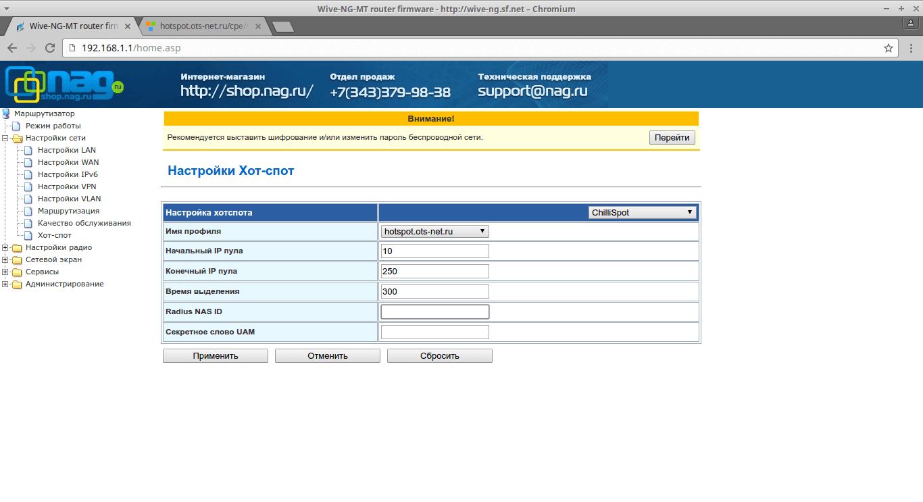Open Маршрутизация page
923x502 pixels.
click(x=68, y=211)
